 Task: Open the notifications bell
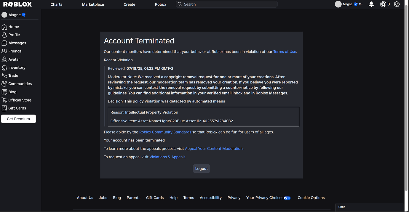click(371, 4)
